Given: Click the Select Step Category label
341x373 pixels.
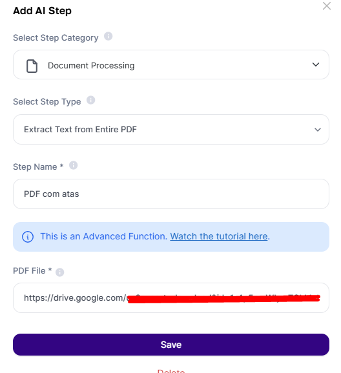Looking at the screenshot, I should click(56, 38).
